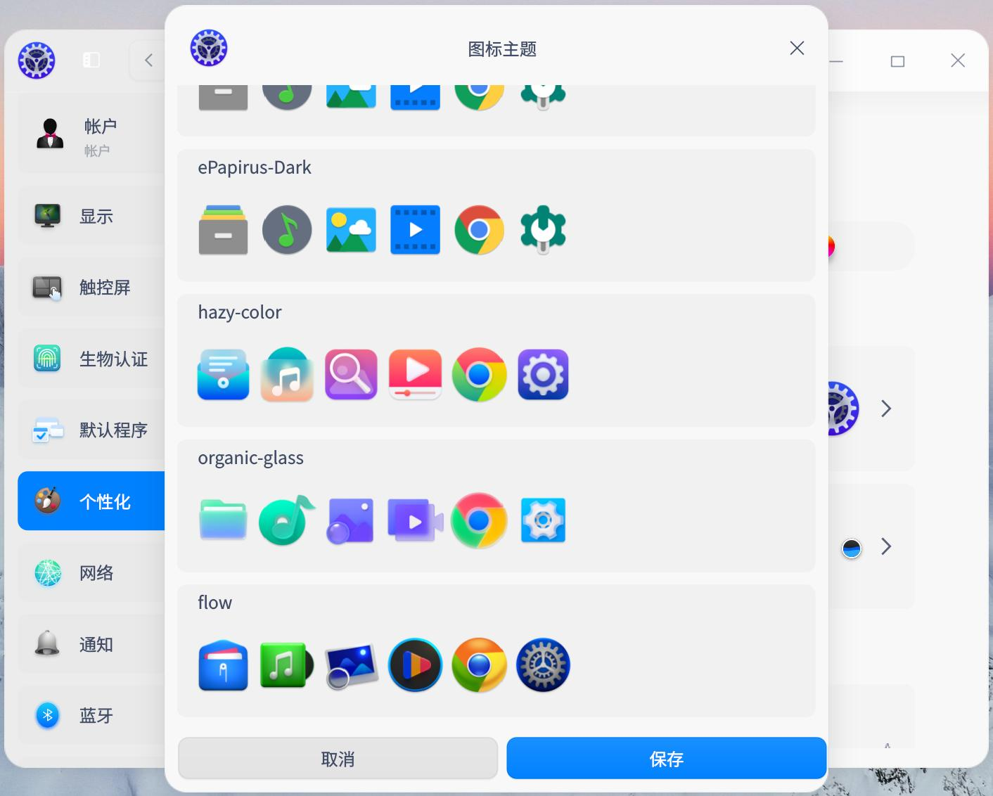Click the 取消 cancel button

pyautogui.click(x=338, y=759)
